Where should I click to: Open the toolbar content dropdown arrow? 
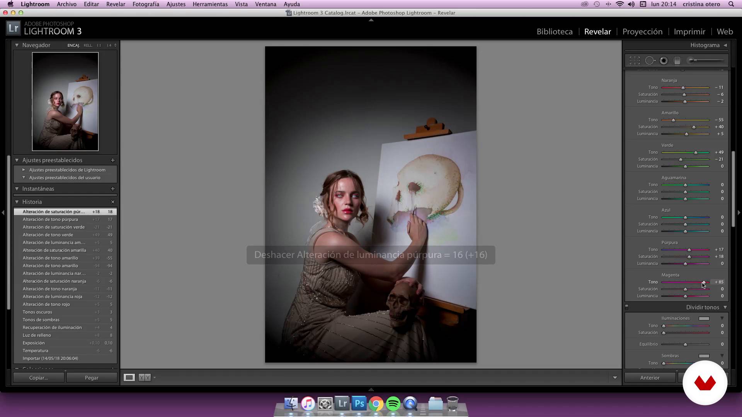(615, 378)
